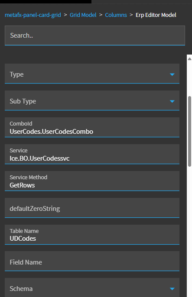Click the Table Name field UDCodes
Screen dimensions: 192x297
coord(92,235)
